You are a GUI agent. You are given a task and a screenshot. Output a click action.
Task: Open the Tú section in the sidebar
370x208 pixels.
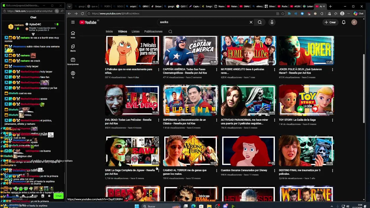(x=73, y=75)
